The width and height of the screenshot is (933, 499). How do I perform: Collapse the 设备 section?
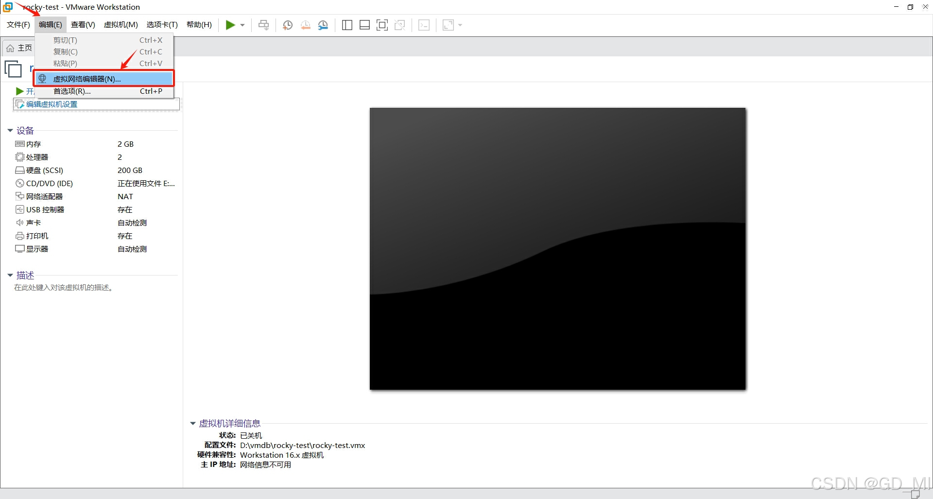click(x=10, y=131)
